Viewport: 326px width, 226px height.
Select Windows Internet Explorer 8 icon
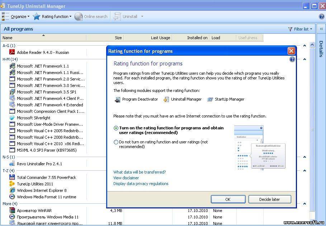(x=12, y=190)
